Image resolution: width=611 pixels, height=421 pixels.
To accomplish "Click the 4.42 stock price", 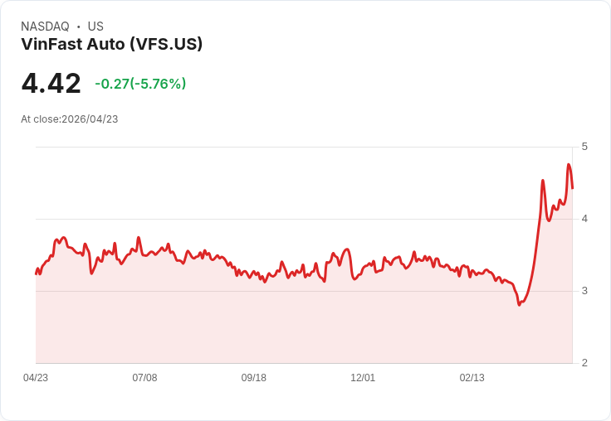I will (51, 84).
